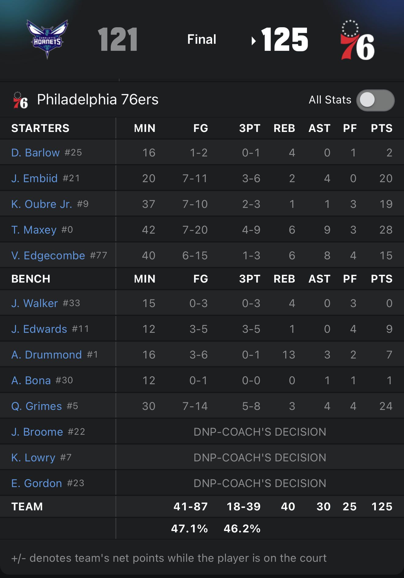Open V. Edgecombe's profile
The height and width of the screenshot is (578, 404).
click(x=48, y=255)
